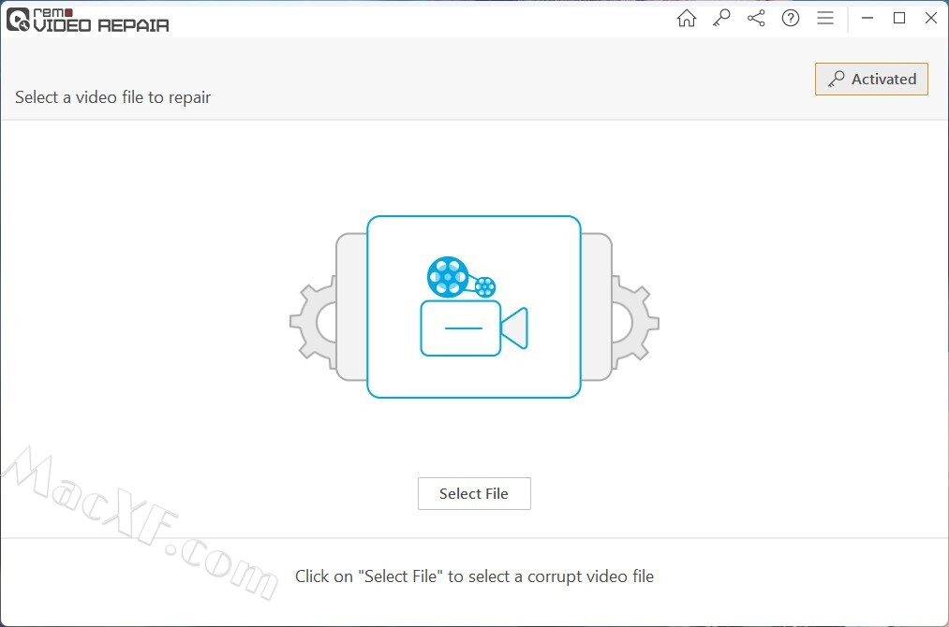Close the Remo Video Repair window
949x627 pixels.
pos(931,18)
